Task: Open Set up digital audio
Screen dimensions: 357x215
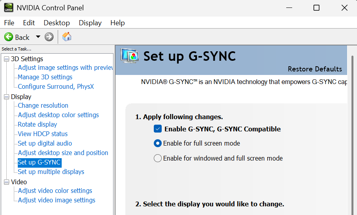Action: tap(45, 144)
